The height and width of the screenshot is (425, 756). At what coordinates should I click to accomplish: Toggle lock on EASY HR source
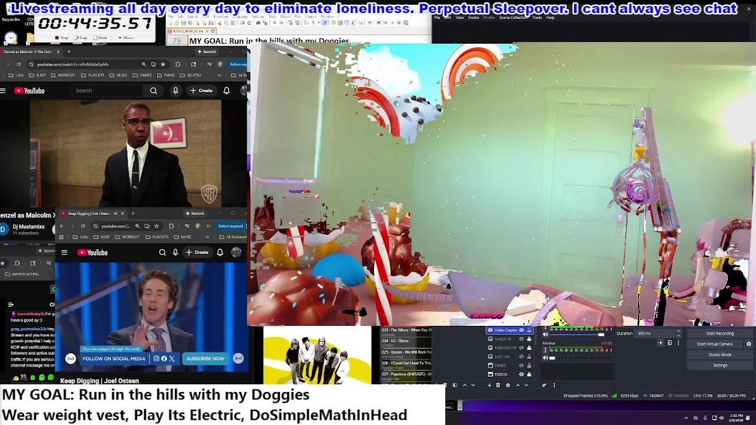click(529, 357)
